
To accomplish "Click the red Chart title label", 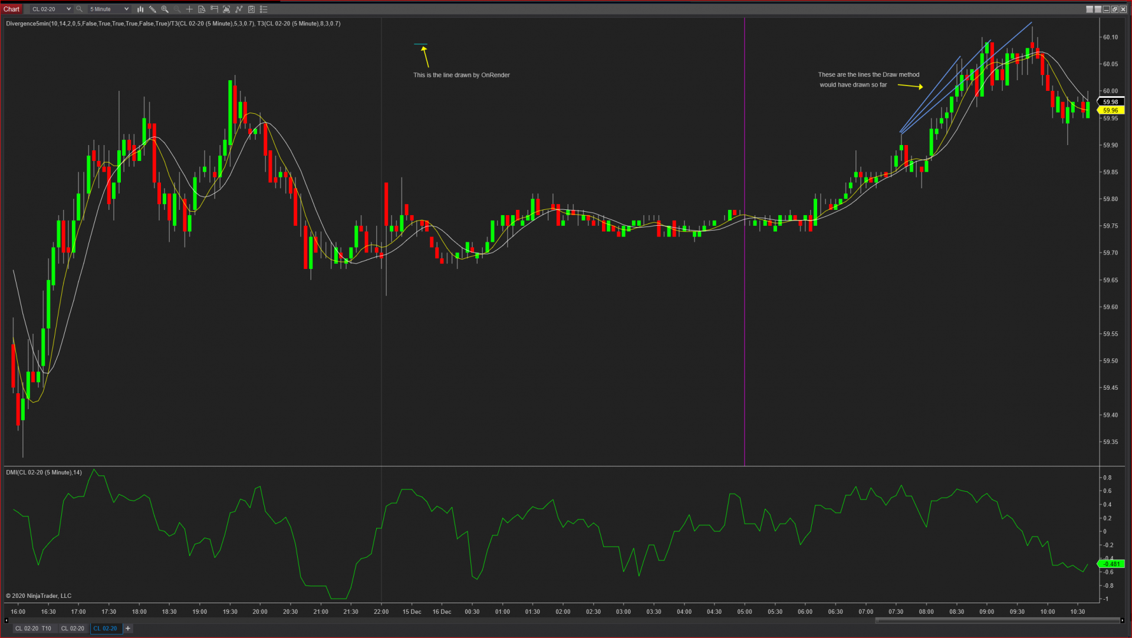I will point(11,9).
